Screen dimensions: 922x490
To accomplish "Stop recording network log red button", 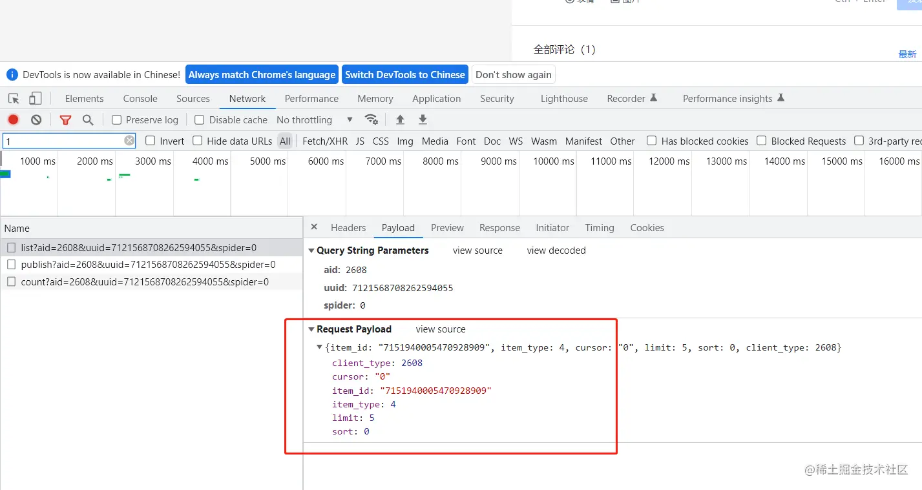I will tap(13, 119).
